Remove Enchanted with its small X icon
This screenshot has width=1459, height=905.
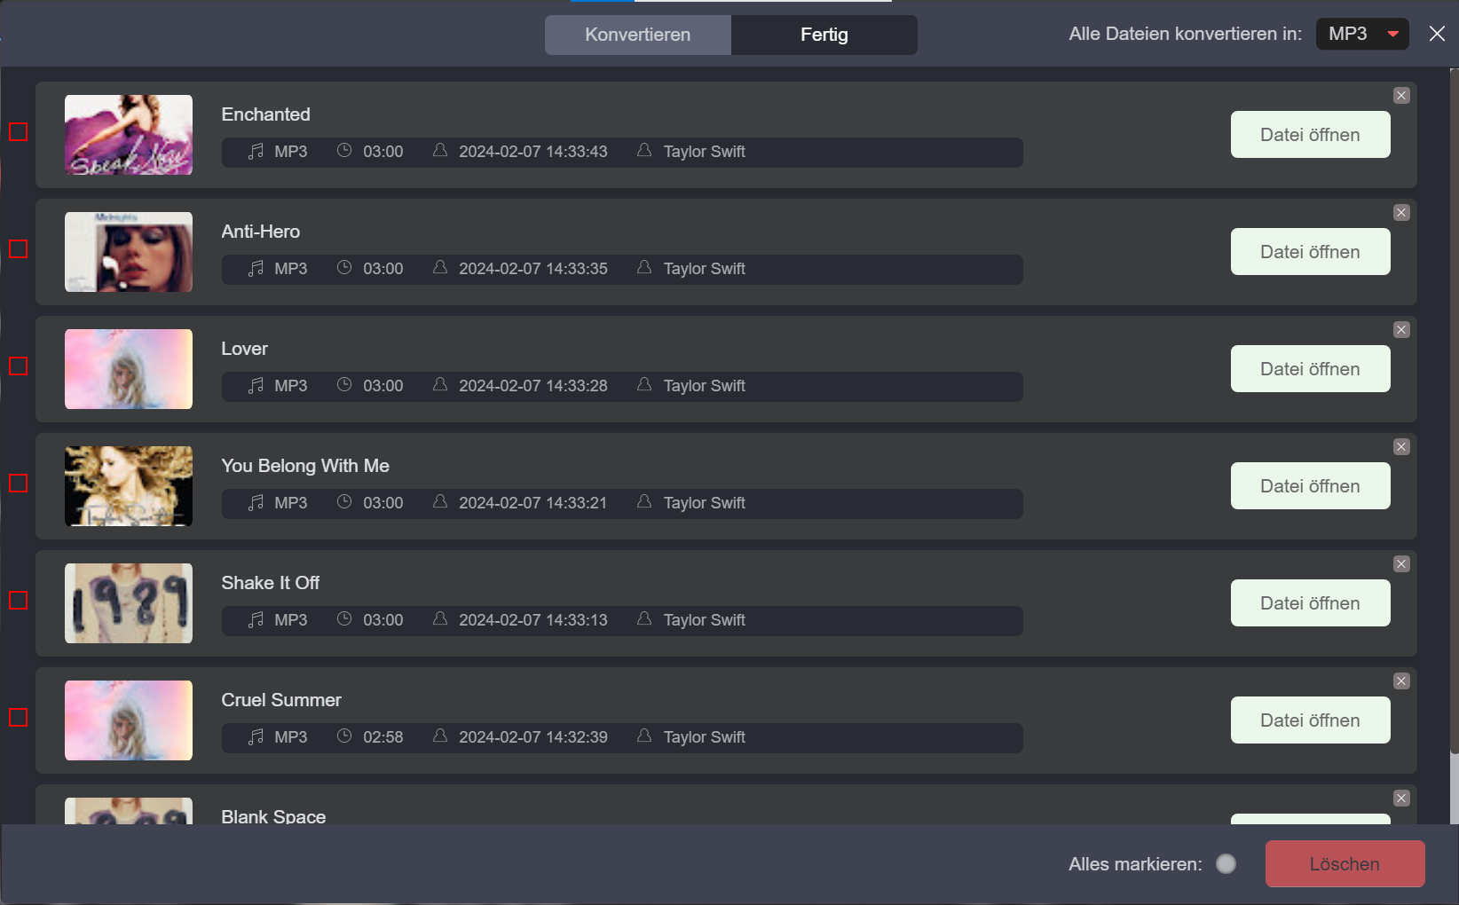[1401, 95]
